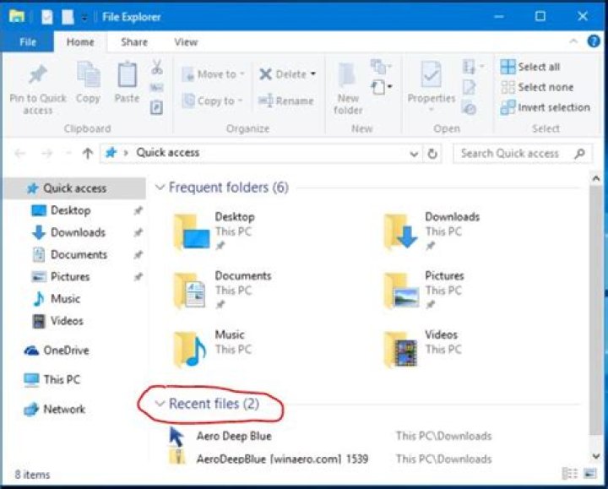The height and width of the screenshot is (489, 608).
Task: Click the vertical scrollbar down arrow
Action: (x=596, y=456)
